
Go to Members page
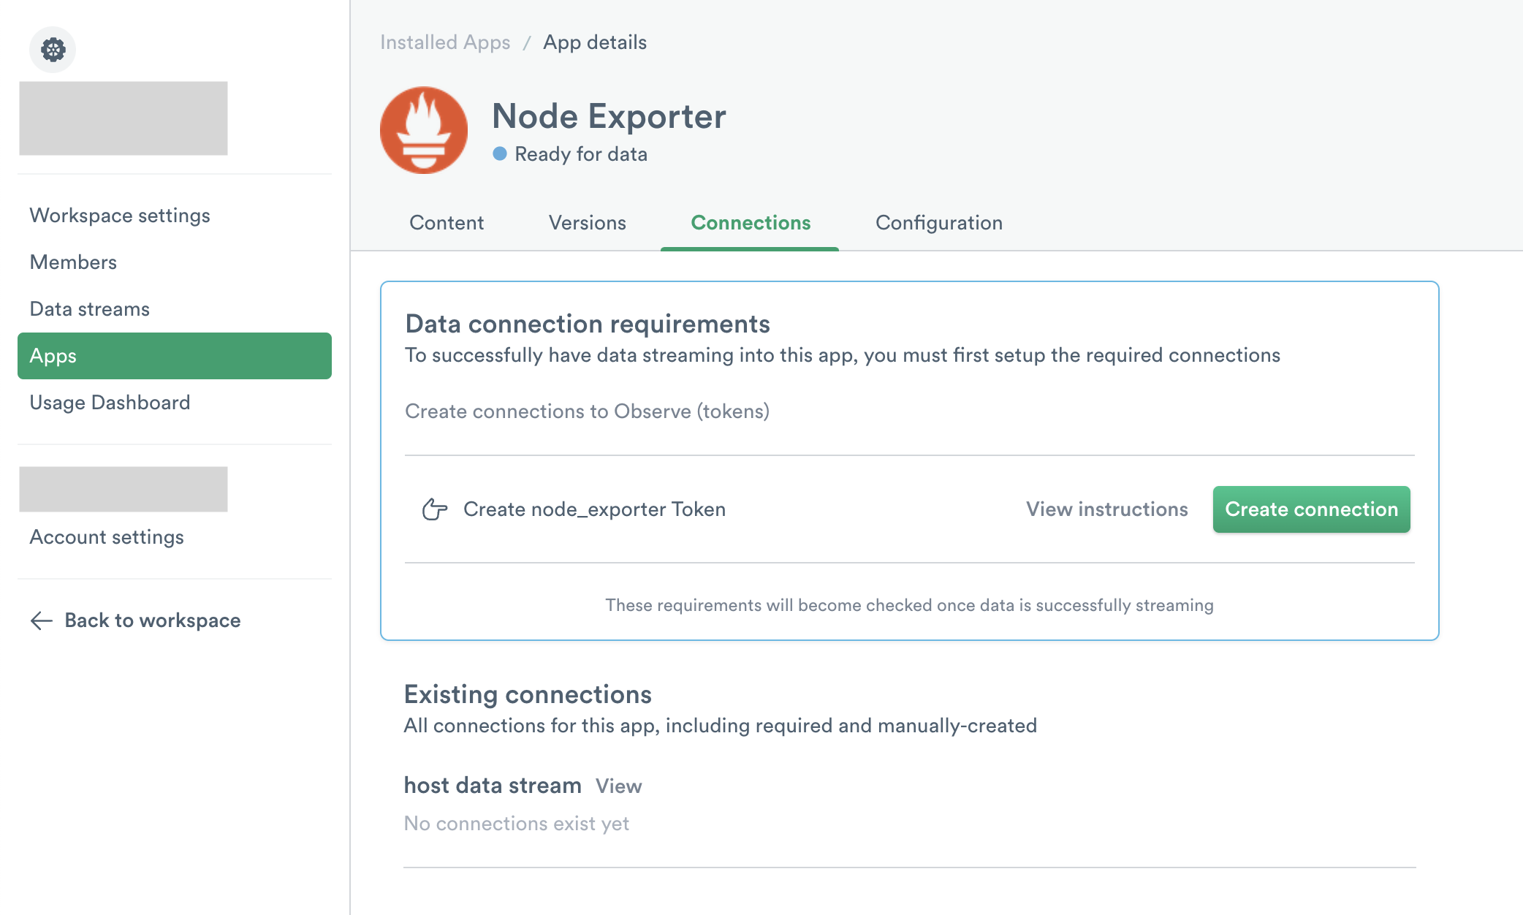[x=73, y=262]
